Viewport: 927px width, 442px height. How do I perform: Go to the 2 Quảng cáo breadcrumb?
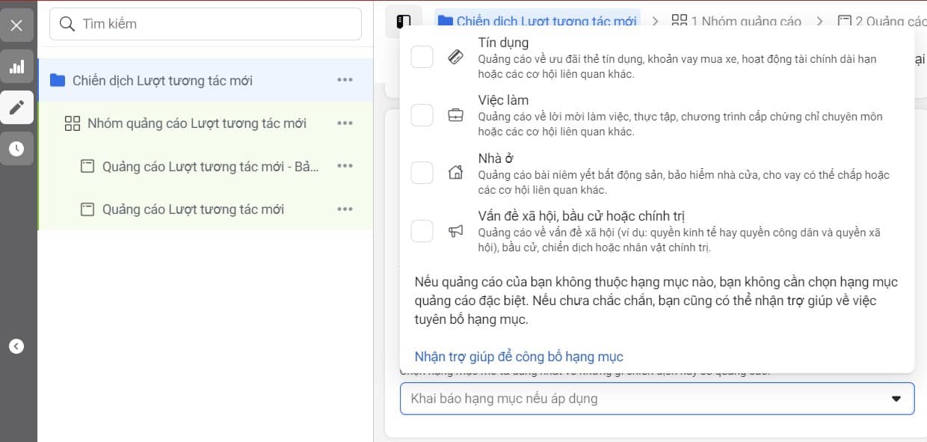pos(881,21)
